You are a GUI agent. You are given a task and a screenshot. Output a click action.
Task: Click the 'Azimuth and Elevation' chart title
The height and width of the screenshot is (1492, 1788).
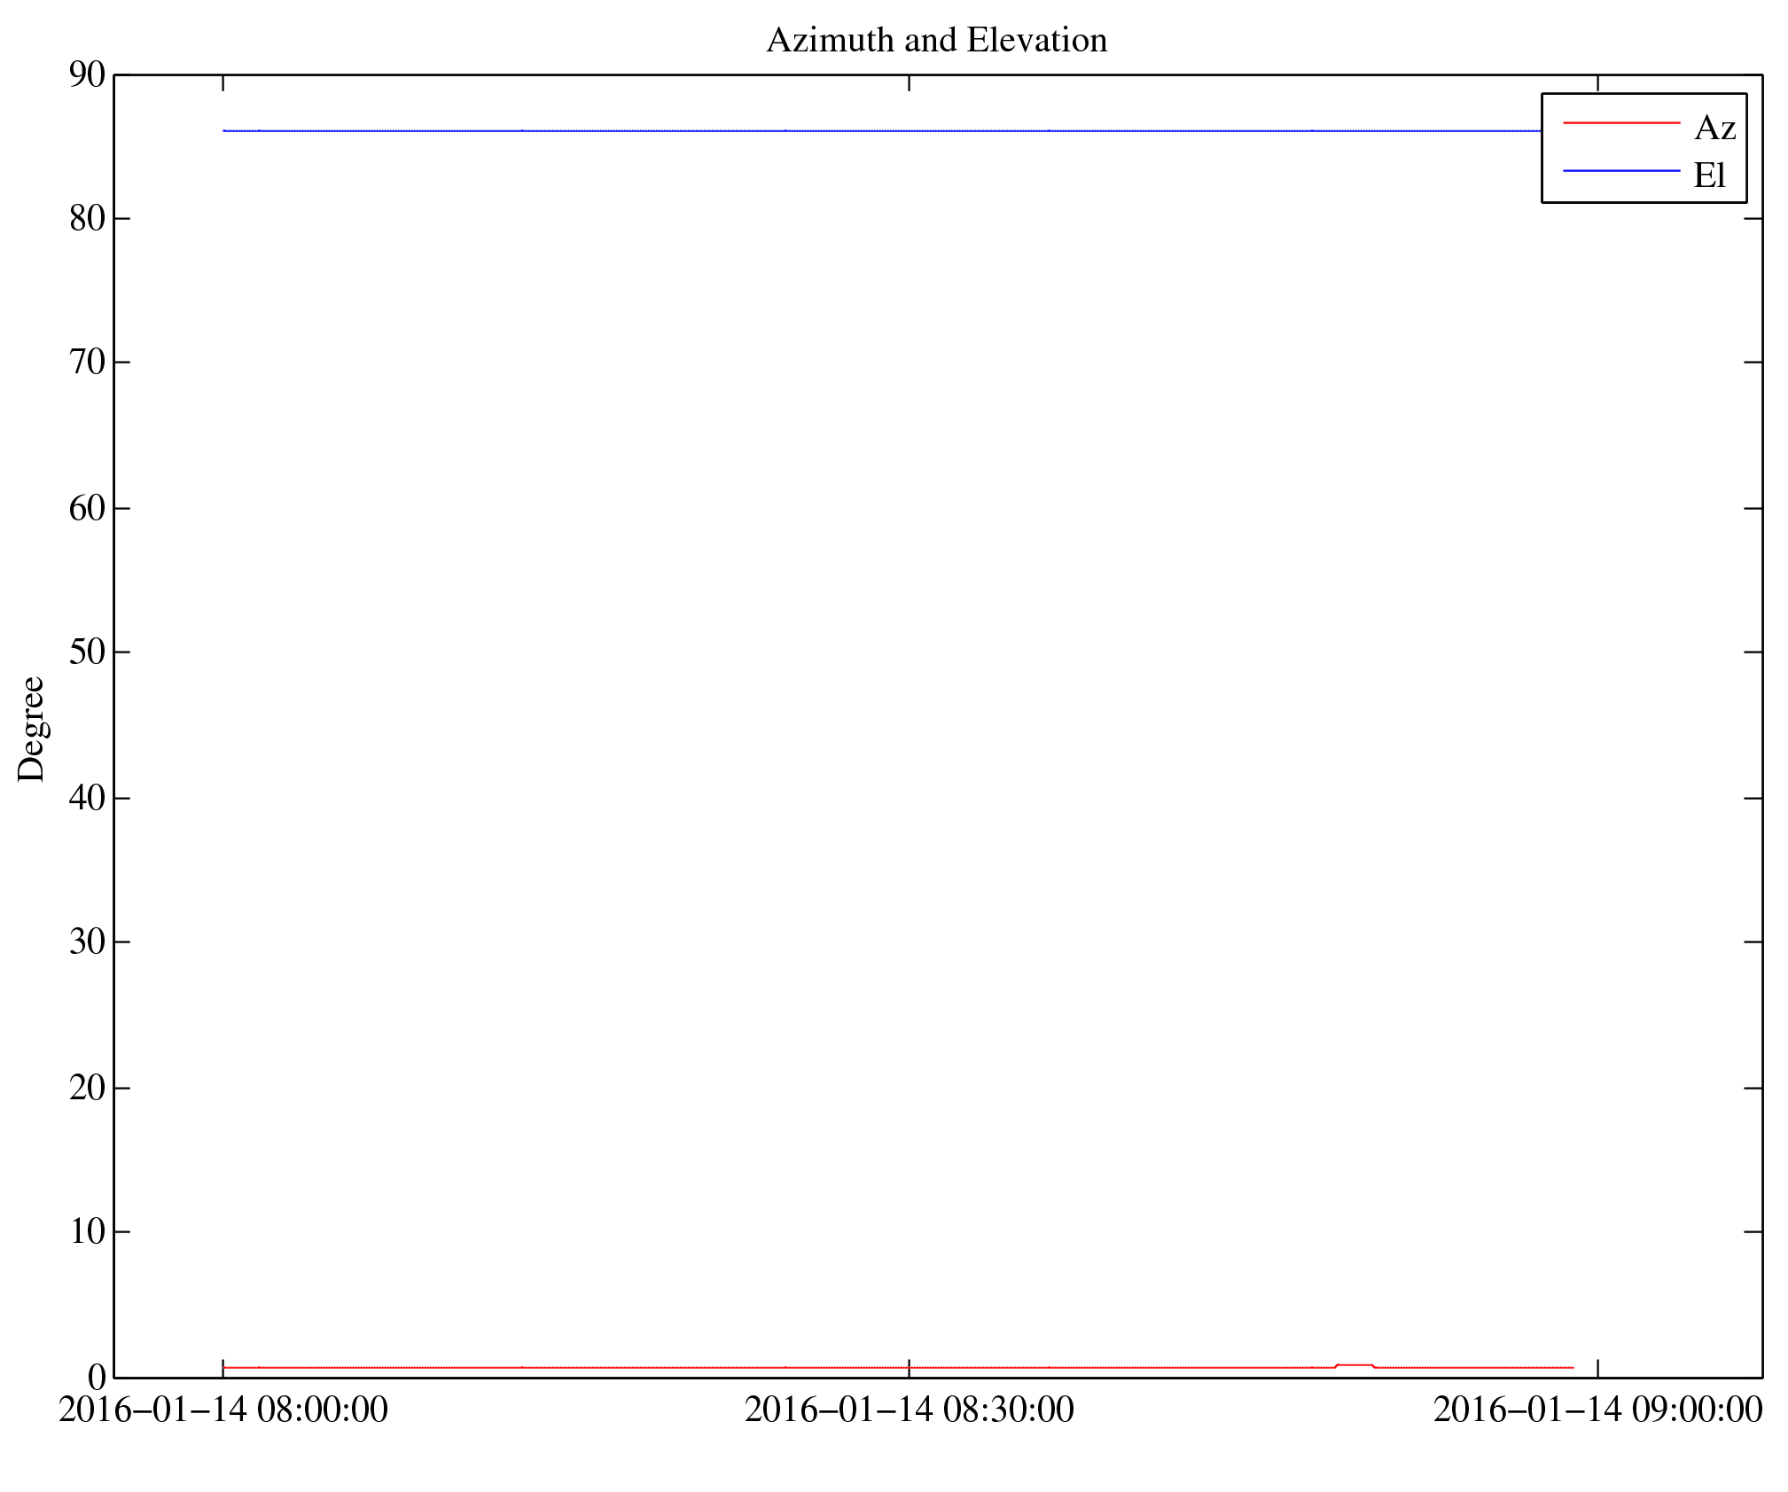pos(936,41)
